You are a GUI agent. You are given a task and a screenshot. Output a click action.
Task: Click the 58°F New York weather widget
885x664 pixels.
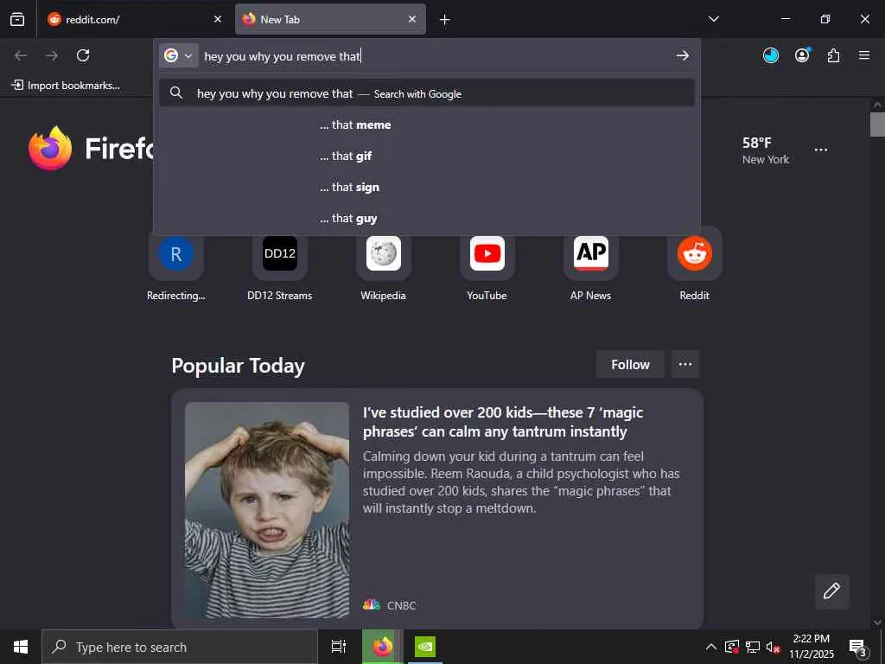pos(766,150)
